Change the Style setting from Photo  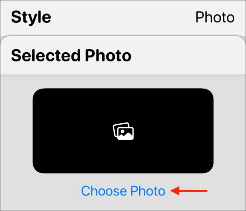point(215,17)
